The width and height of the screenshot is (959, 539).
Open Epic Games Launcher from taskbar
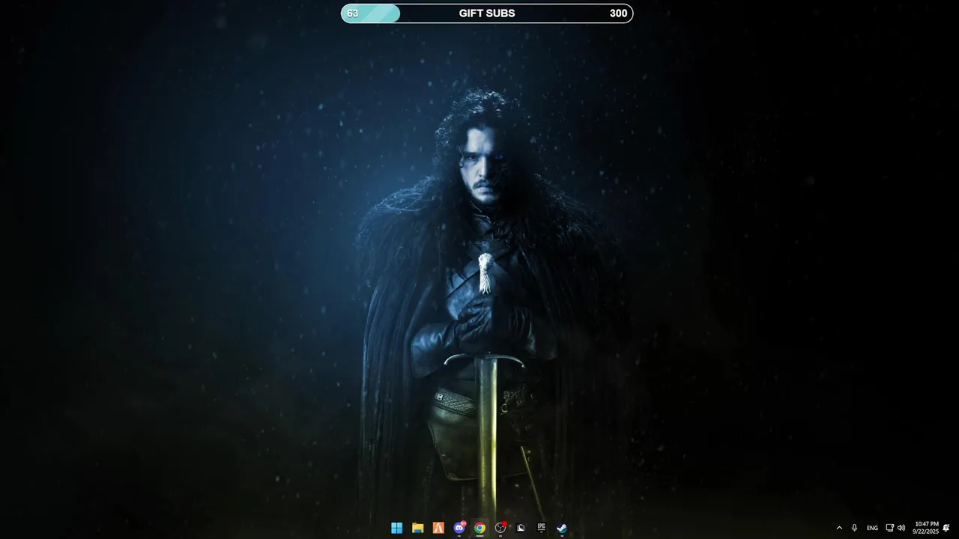[x=541, y=528]
